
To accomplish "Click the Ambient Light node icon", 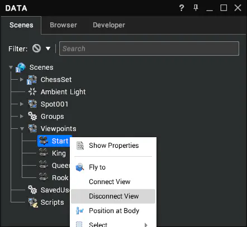I will coord(32,91).
